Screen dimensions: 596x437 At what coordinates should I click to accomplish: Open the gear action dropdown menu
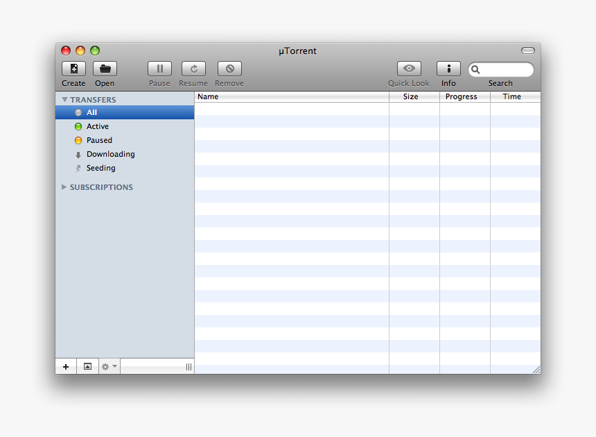(109, 367)
